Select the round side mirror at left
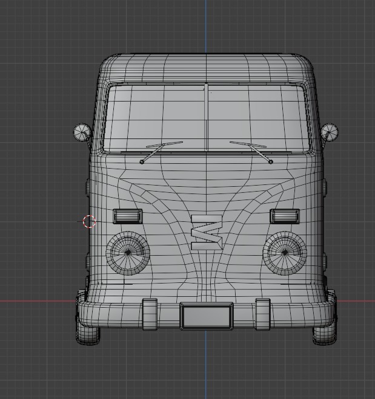This screenshot has width=375, height=399. [82, 132]
